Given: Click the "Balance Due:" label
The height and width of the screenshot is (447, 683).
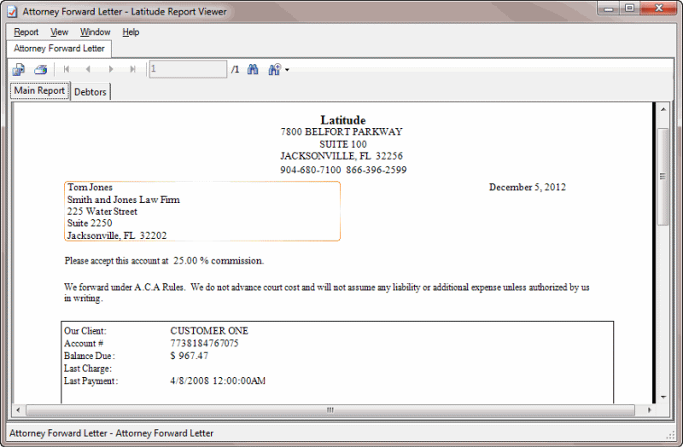Looking at the screenshot, I should [90, 356].
